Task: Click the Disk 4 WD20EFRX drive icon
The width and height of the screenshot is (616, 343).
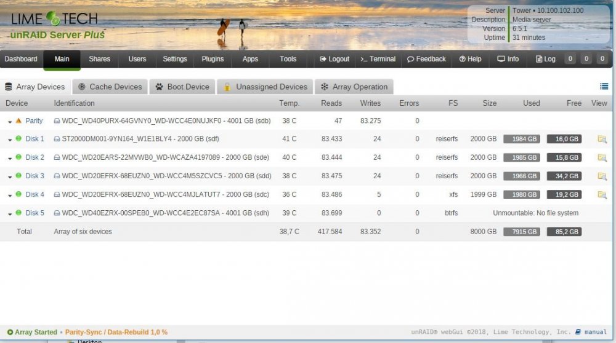Action: (57, 194)
